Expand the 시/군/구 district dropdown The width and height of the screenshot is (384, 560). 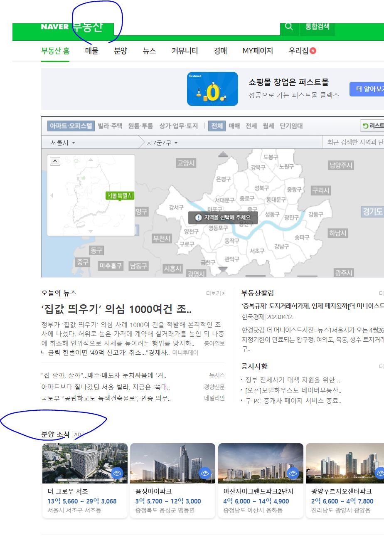(x=162, y=143)
